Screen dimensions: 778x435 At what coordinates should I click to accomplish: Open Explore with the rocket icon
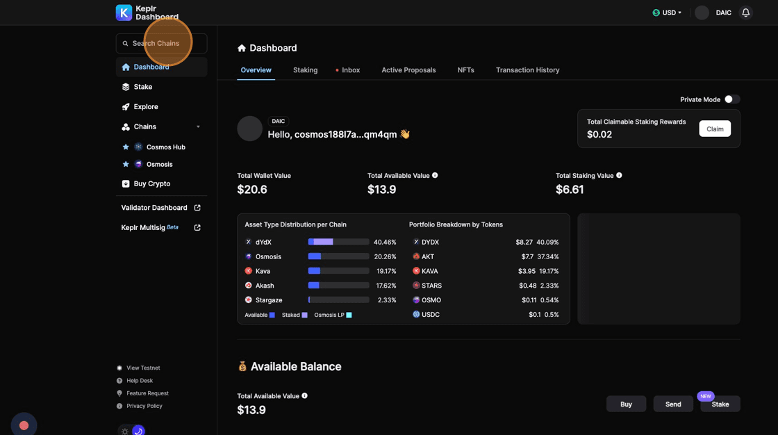tap(145, 107)
